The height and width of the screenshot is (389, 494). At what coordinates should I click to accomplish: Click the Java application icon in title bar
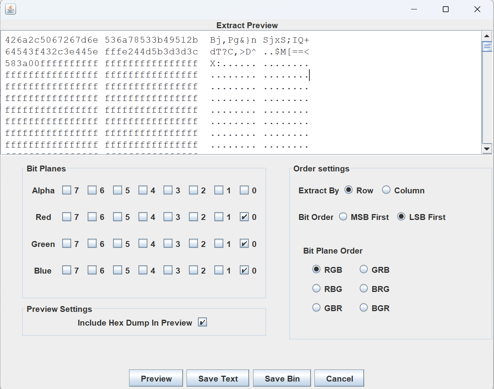point(11,9)
